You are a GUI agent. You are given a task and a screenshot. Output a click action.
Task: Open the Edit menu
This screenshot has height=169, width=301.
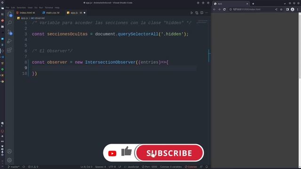(x=13, y=8)
